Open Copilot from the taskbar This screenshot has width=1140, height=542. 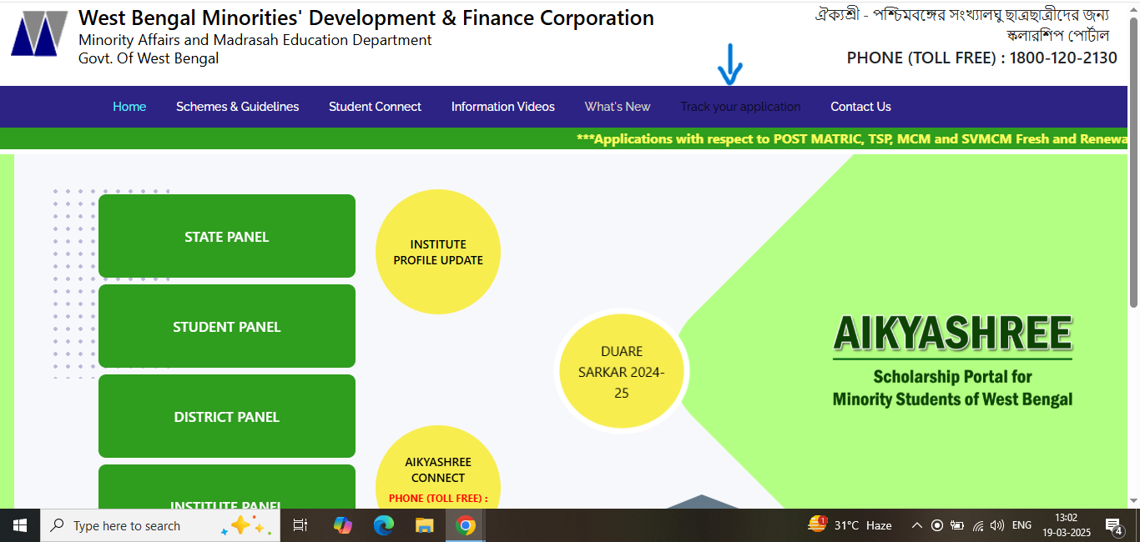(x=342, y=525)
